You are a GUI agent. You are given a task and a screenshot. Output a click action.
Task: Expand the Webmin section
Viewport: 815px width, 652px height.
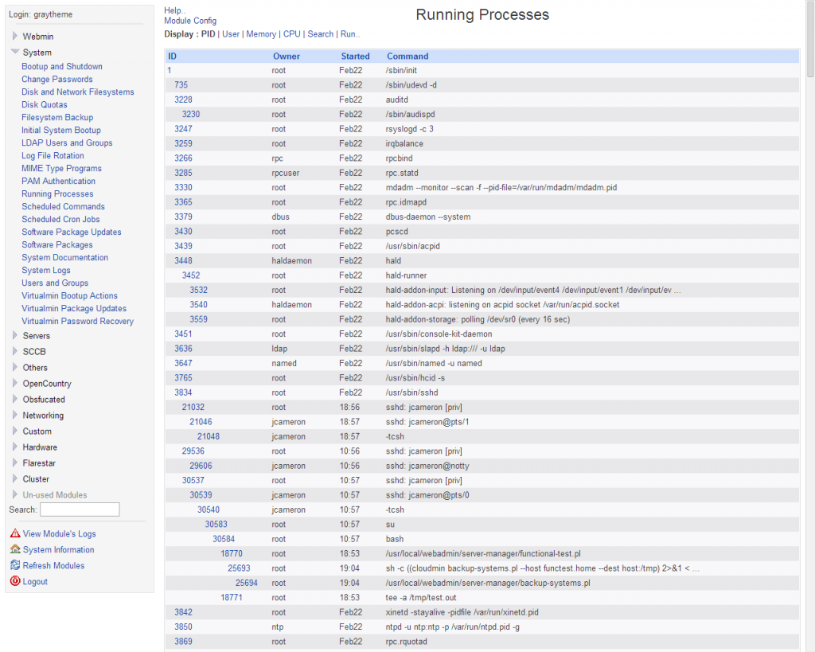(x=14, y=36)
